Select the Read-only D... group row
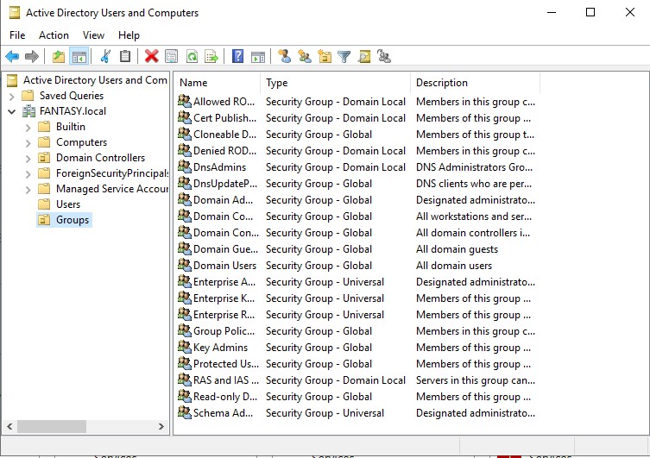Screen dimensions: 650x458 (357, 396)
